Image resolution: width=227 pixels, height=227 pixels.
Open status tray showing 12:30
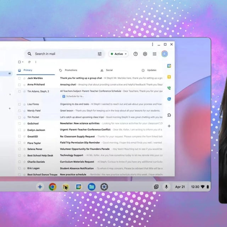200,187
